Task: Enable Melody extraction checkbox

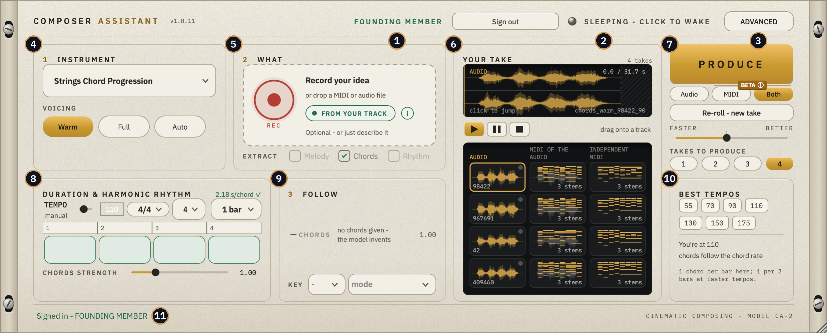Action: 295,156
